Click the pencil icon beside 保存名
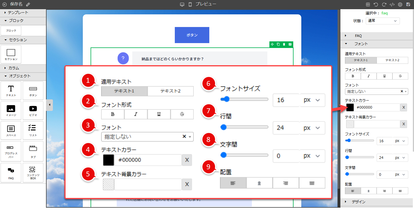The image size is (414, 210). point(28,4)
